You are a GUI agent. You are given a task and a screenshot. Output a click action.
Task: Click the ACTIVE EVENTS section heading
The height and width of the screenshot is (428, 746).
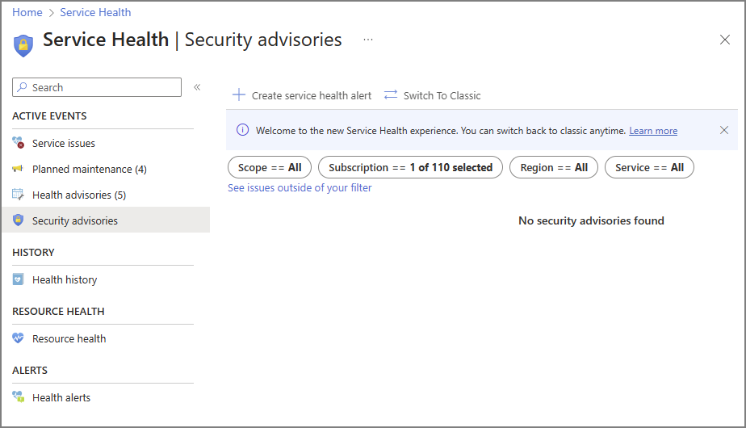point(49,115)
